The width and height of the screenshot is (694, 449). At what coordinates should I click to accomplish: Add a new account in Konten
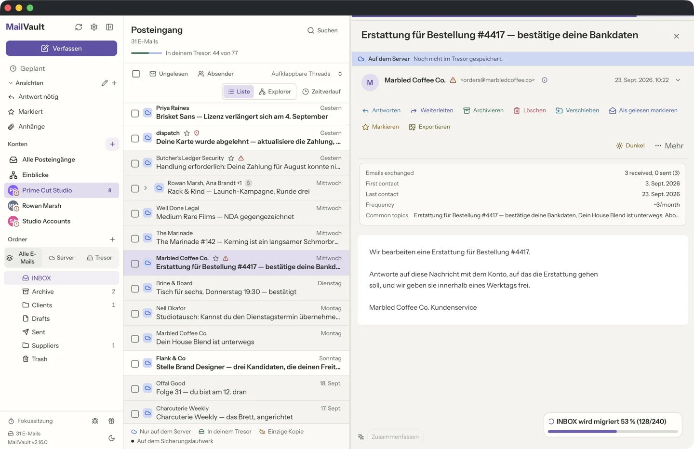[x=112, y=144]
